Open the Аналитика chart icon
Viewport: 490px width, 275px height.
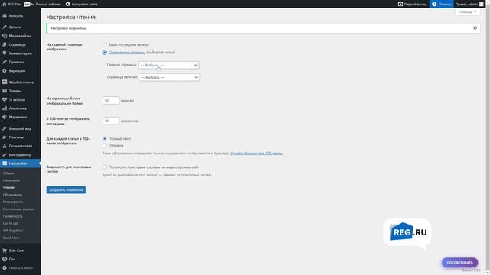point(5,108)
